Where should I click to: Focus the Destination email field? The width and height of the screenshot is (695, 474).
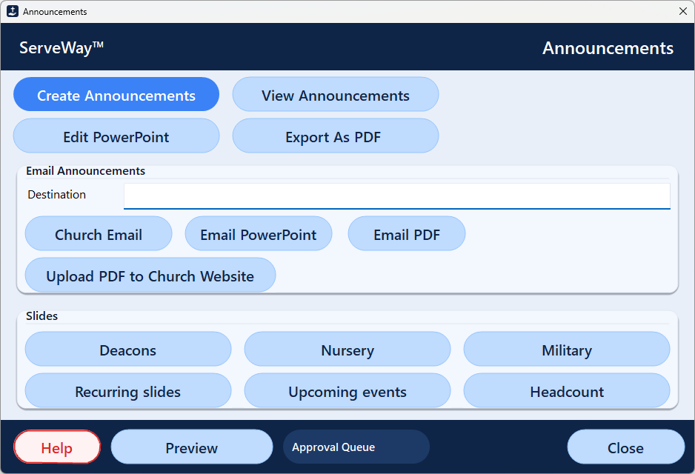[396, 196]
